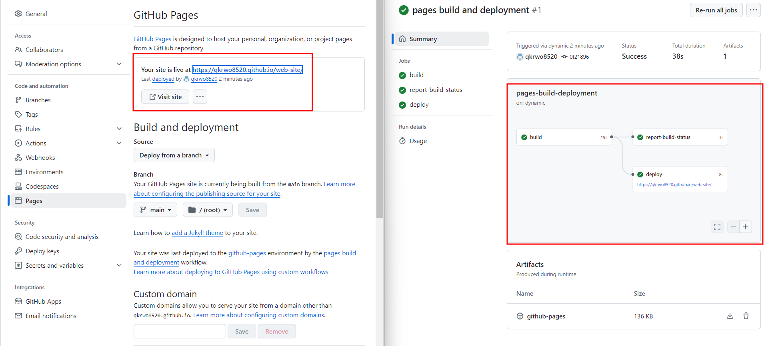The height and width of the screenshot is (346, 764).
Task: Open Environments settings
Action: 44,172
